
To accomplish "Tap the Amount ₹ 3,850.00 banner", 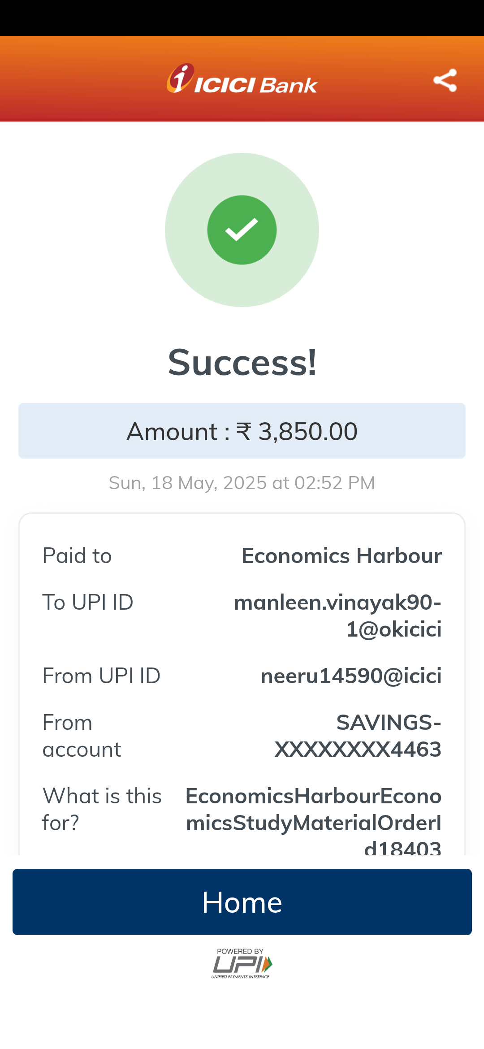I will click(x=242, y=431).
